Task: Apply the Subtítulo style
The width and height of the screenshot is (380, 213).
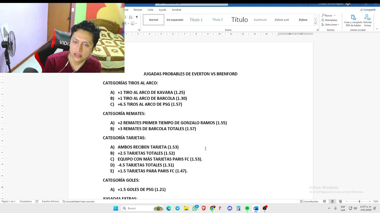Action: 260,20
